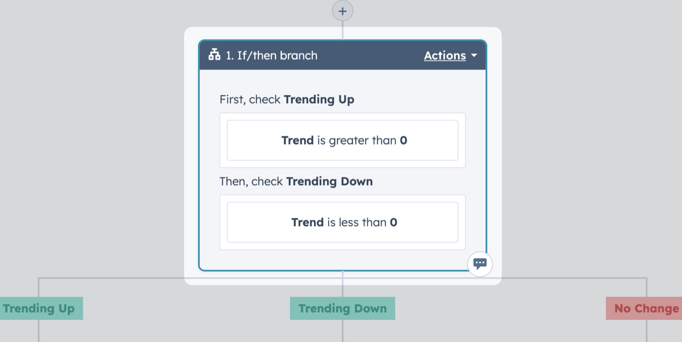Image resolution: width=682 pixels, height=342 pixels.
Task: Click the underlined Actions link
Action: click(445, 55)
